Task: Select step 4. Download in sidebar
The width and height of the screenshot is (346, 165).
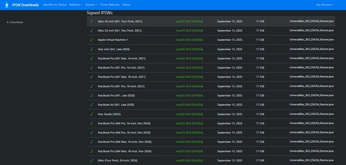Action: pos(15,22)
